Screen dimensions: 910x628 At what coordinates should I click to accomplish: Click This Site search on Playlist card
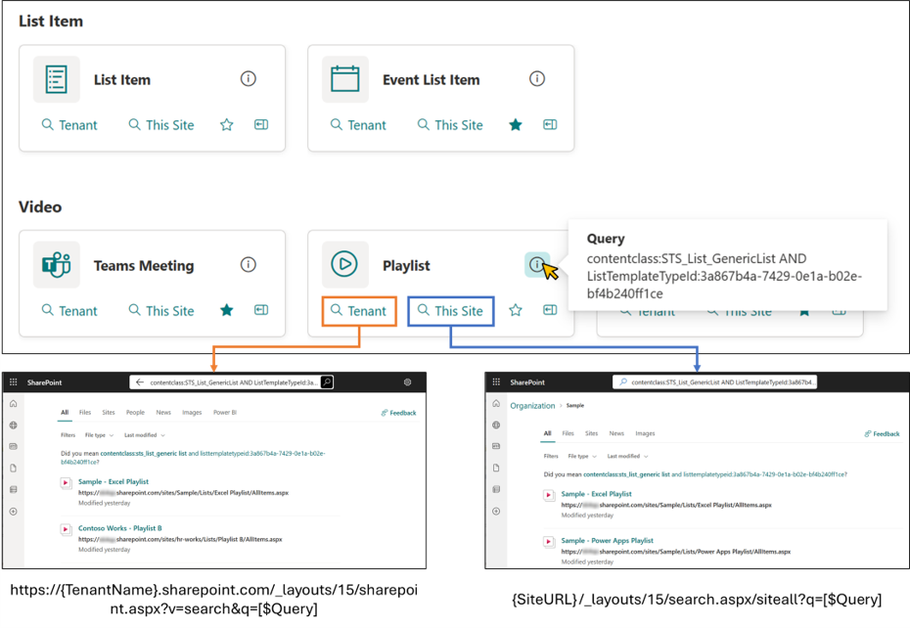(450, 310)
